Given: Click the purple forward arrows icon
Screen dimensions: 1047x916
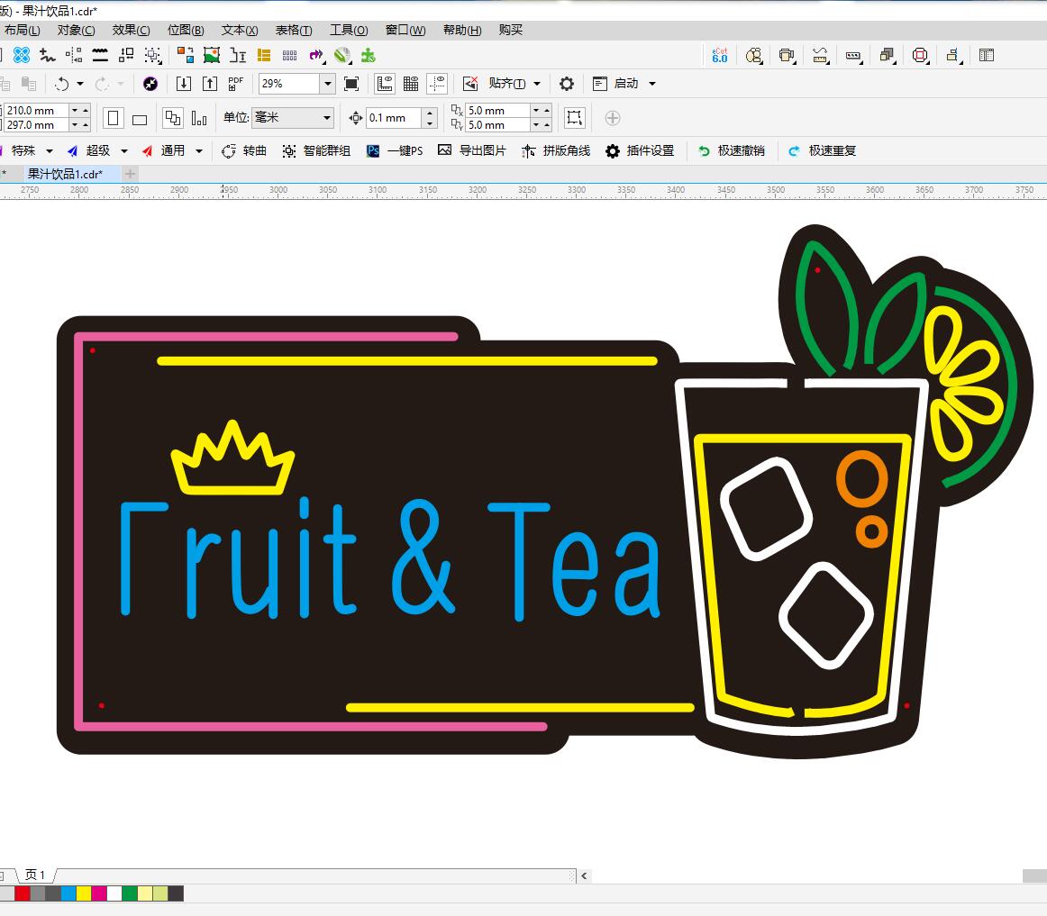Looking at the screenshot, I should pos(316,56).
